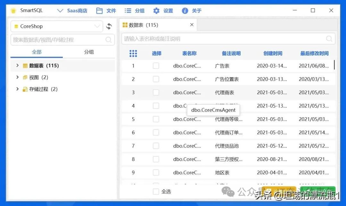The height and width of the screenshot is (206, 346).
Task: Check the box for row 代理商表
Action: [156, 92]
